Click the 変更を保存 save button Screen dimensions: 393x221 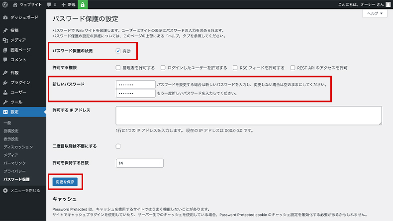[x=65, y=182]
